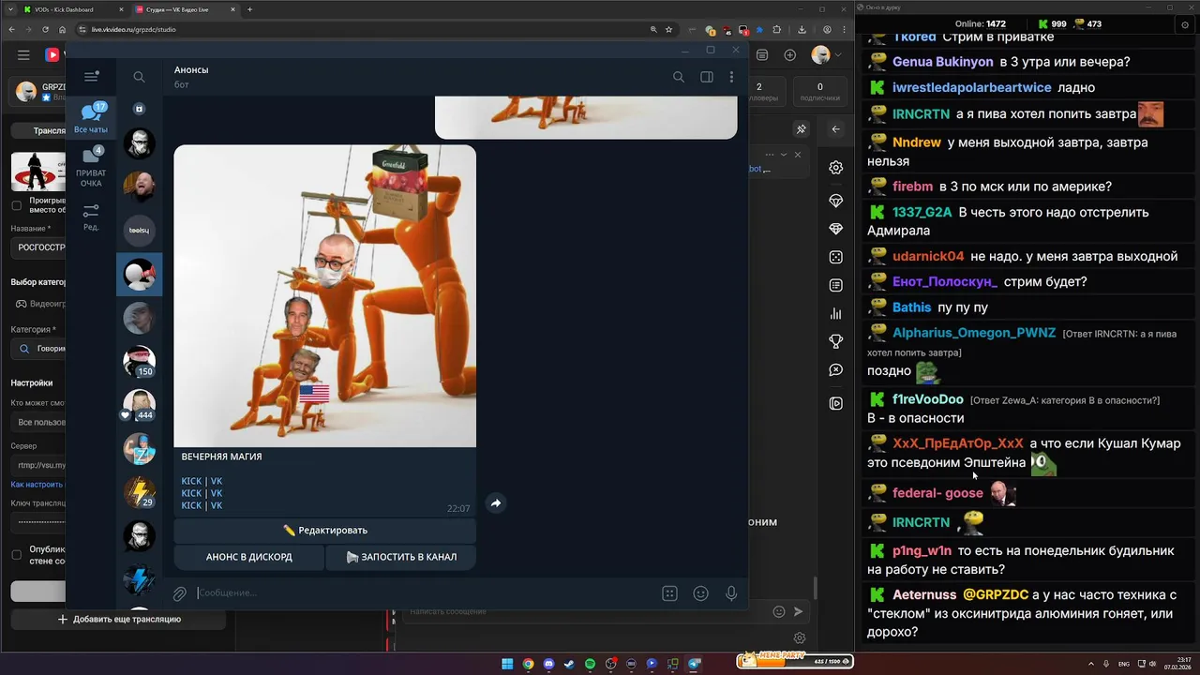Click Добавить еще трансляцию button
Image resolution: width=1200 pixels, height=675 pixels.
click(x=119, y=620)
